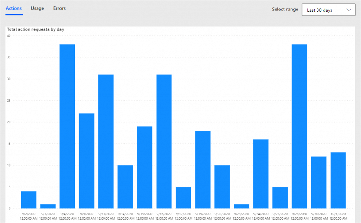The height and width of the screenshot is (223, 361).
Task: Click the 9/28/2020 bar
Action: pyautogui.click(x=299, y=127)
